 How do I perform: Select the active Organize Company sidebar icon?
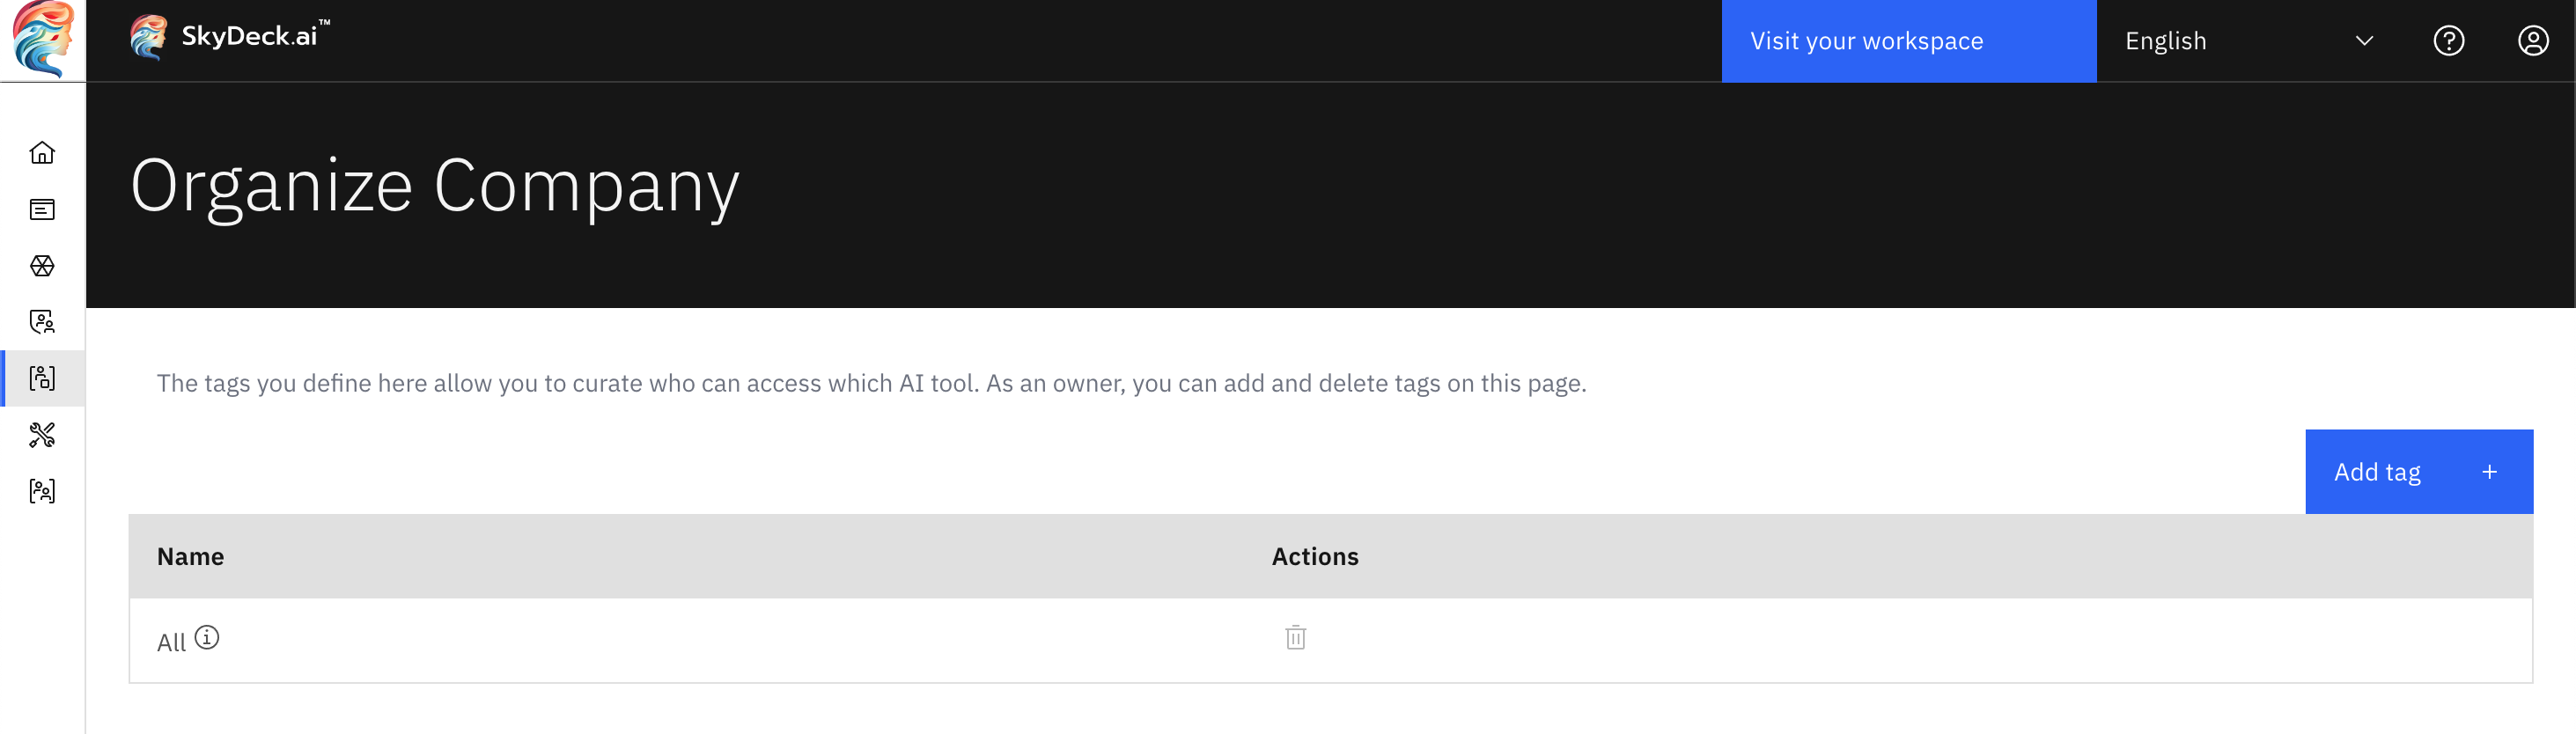point(42,378)
